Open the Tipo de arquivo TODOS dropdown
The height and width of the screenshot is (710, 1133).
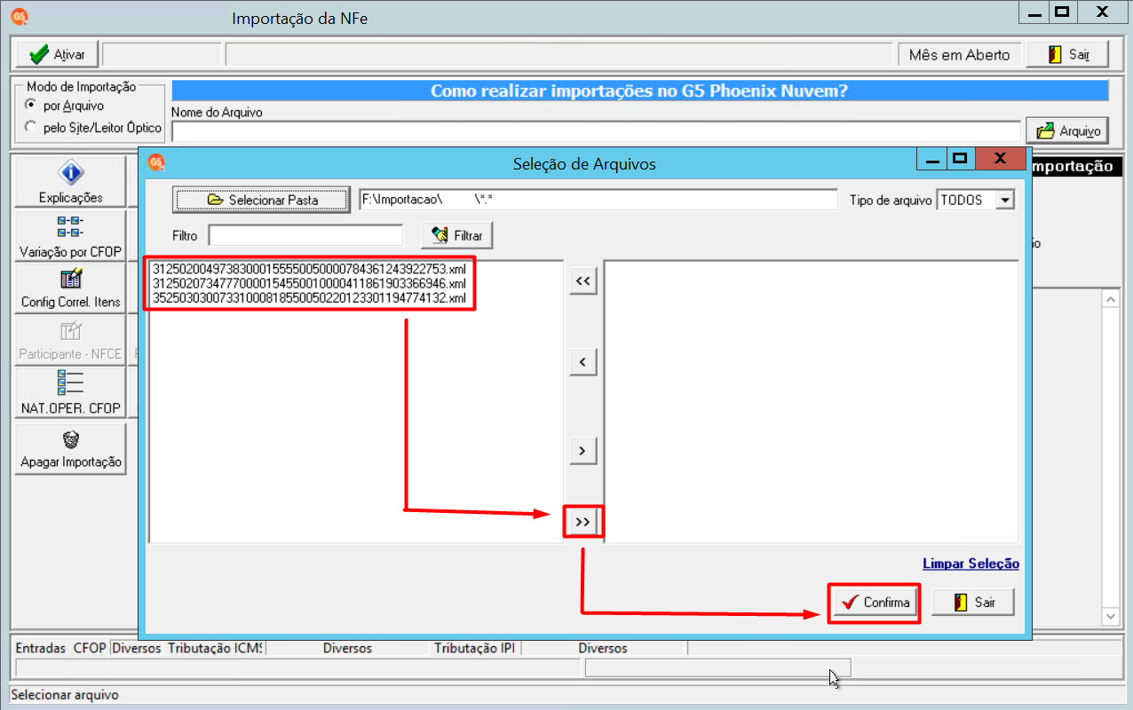(x=1005, y=200)
